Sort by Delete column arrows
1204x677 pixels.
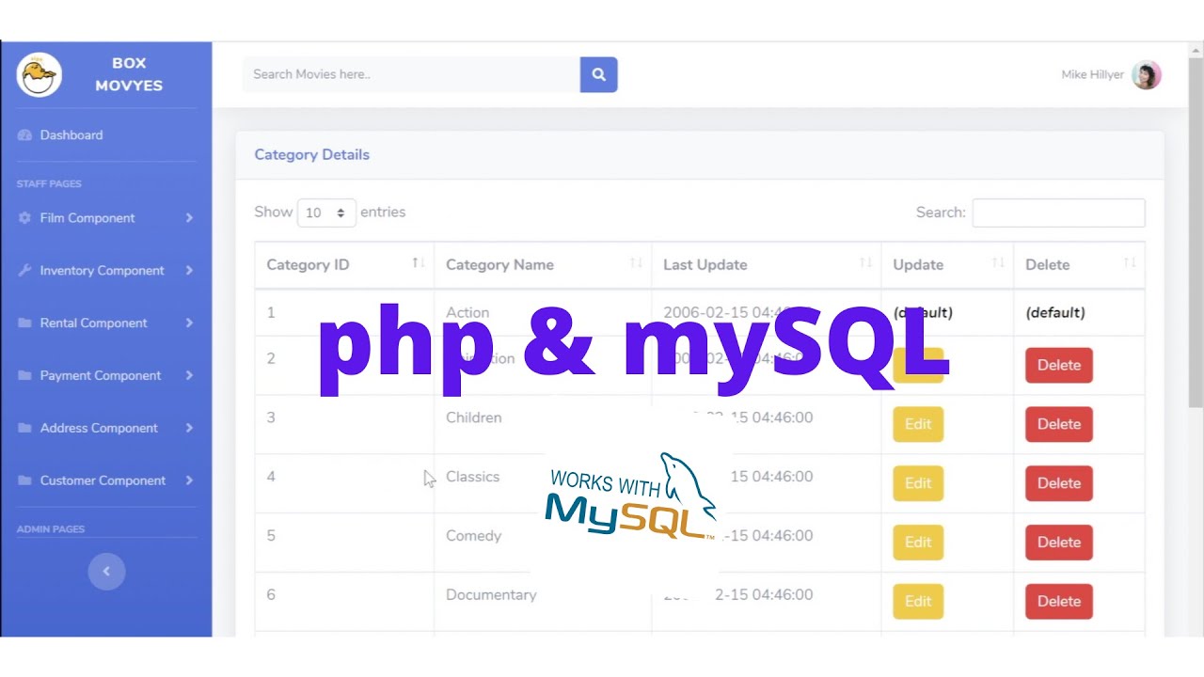click(1130, 263)
